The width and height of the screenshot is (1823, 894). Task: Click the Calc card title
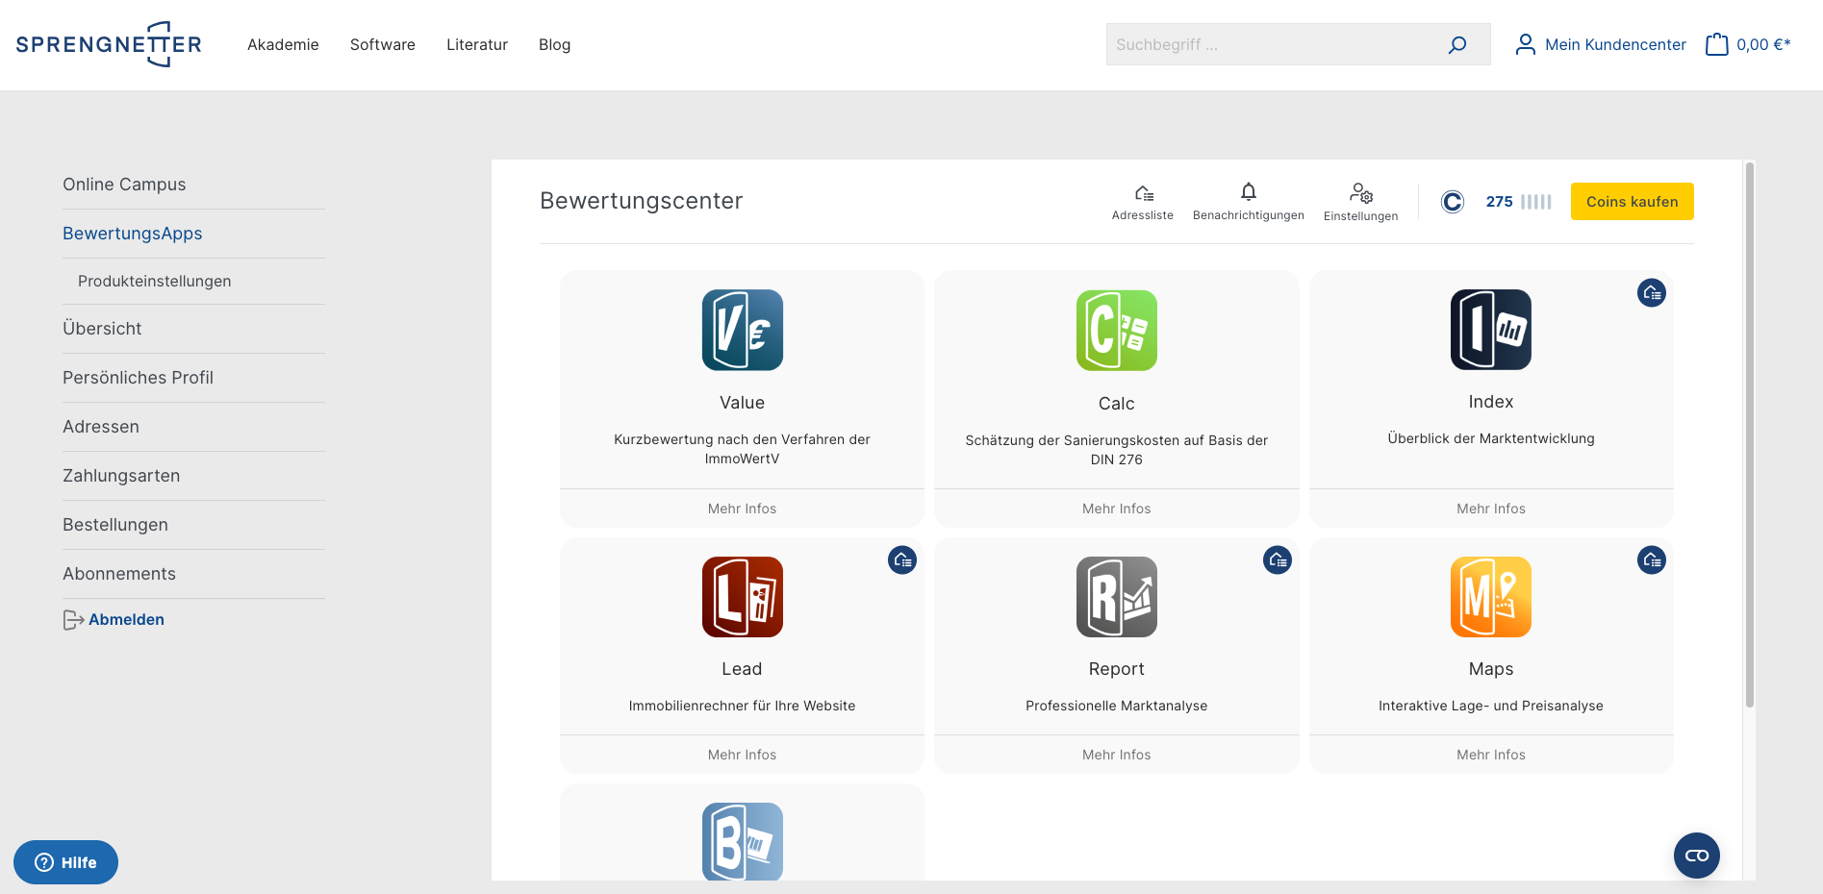point(1116,404)
